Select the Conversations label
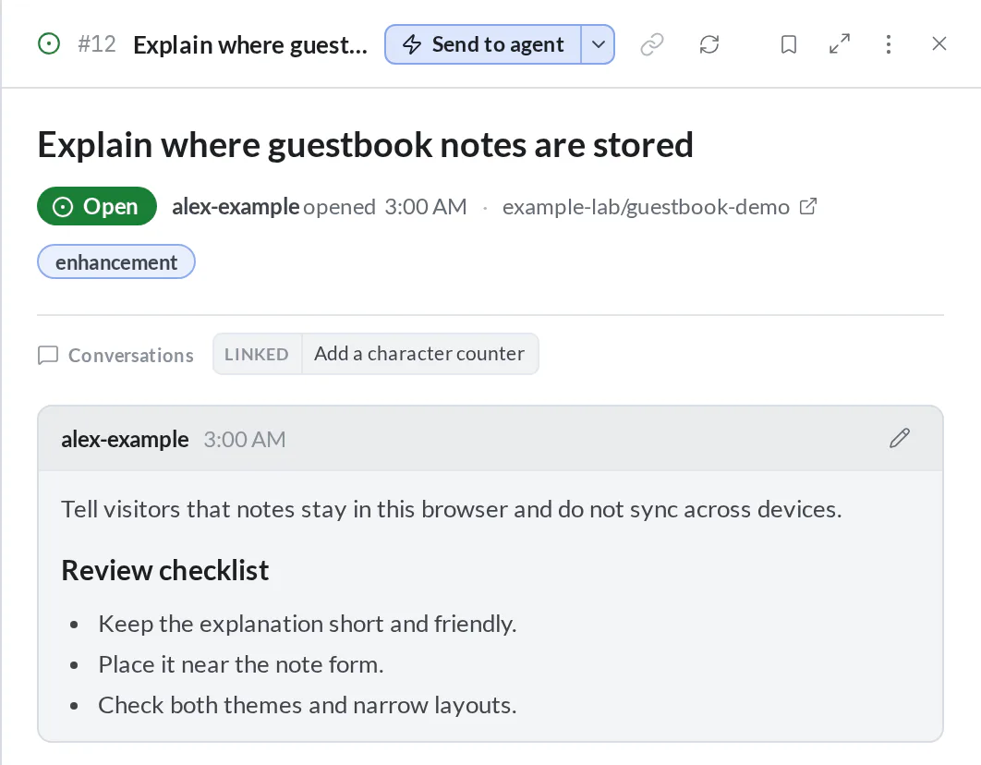 (x=131, y=356)
